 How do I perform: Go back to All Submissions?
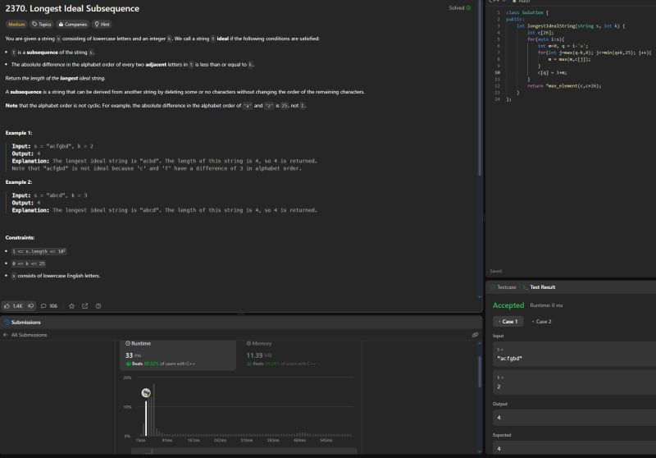click(29, 335)
